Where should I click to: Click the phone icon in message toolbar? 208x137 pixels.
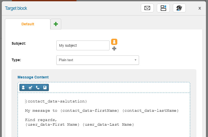coord(37,88)
